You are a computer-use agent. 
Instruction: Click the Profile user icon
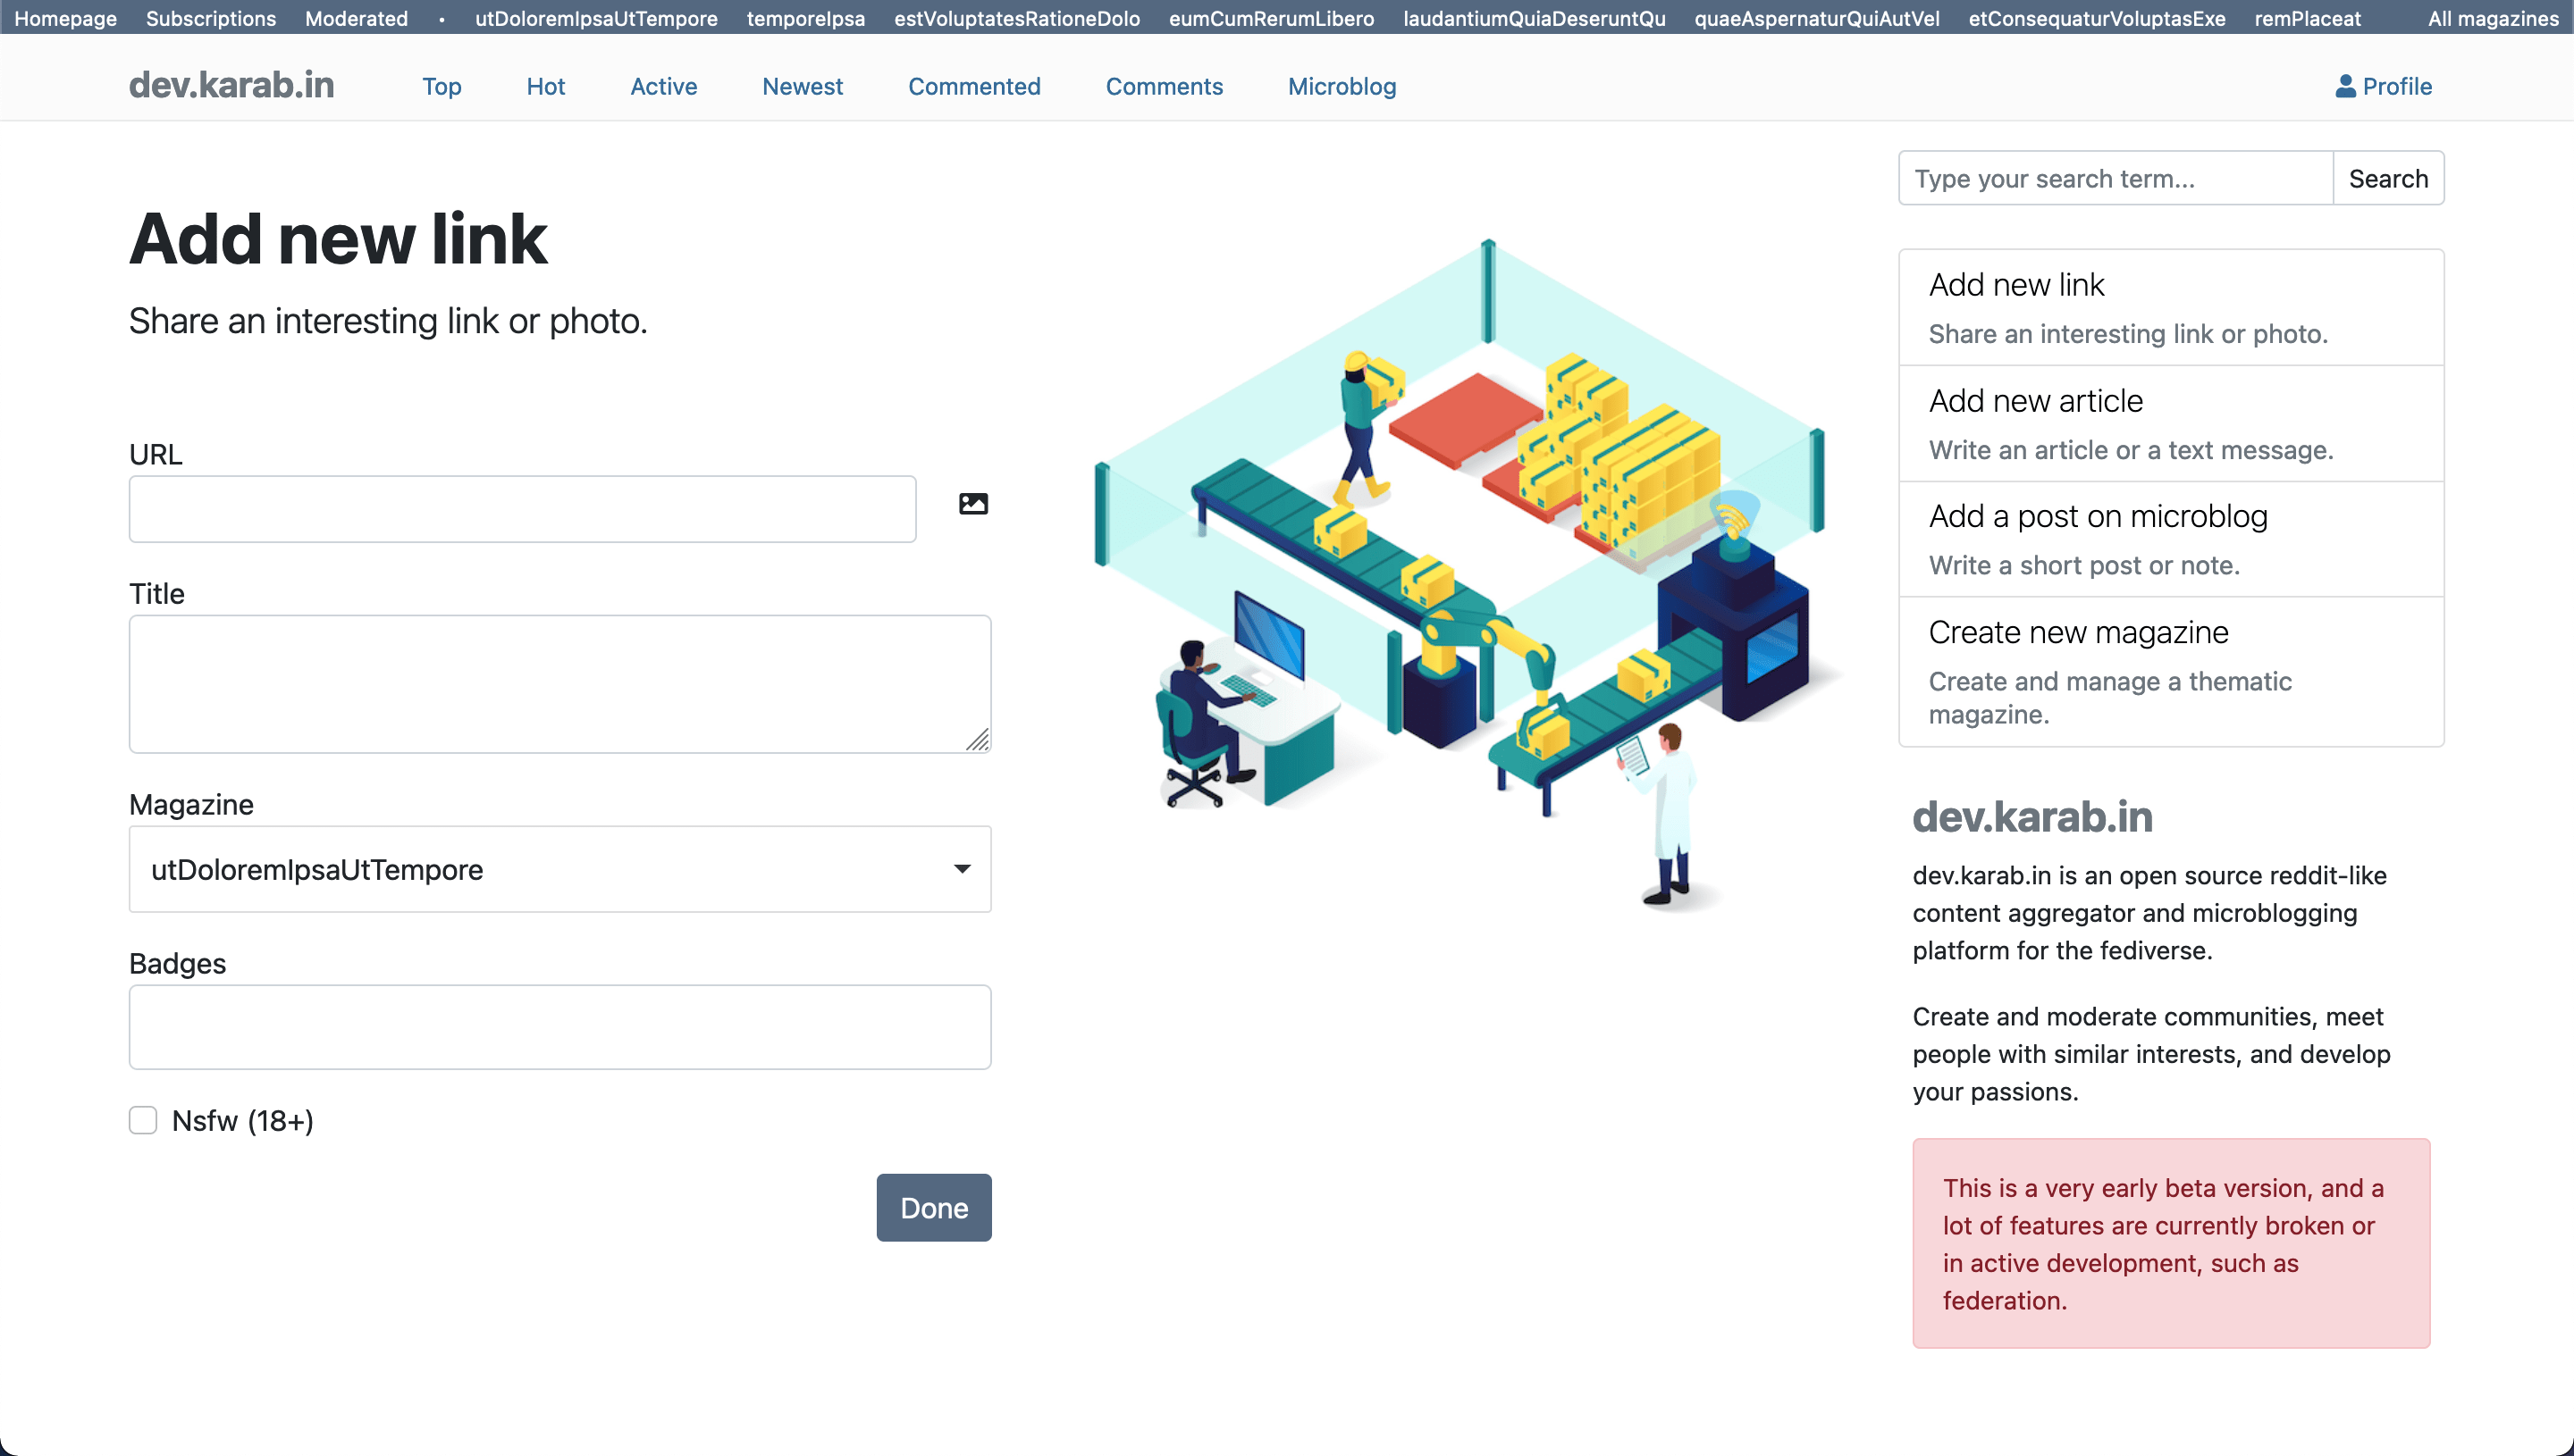tap(2344, 87)
